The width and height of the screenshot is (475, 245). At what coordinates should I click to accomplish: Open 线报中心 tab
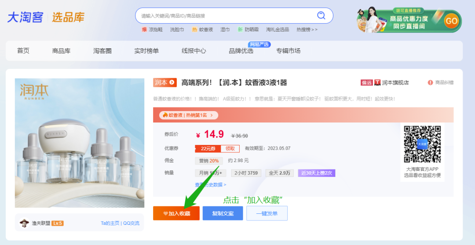click(194, 51)
